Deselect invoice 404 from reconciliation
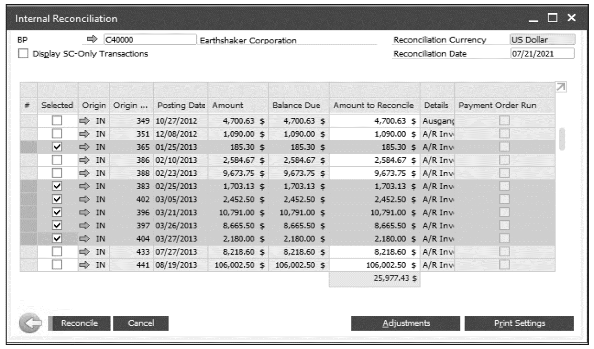 (56, 238)
